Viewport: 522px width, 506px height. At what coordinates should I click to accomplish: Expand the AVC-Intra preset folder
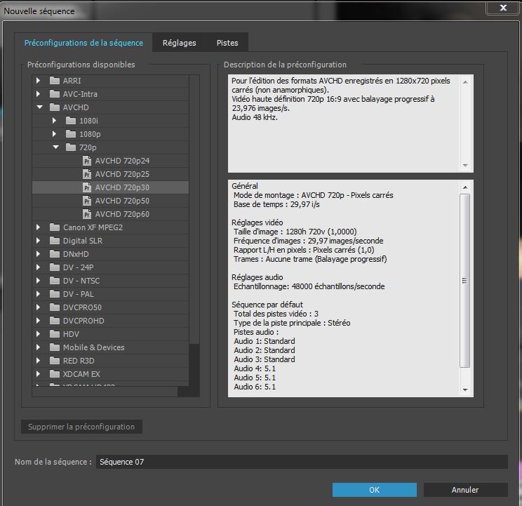click(x=39, y=94)
